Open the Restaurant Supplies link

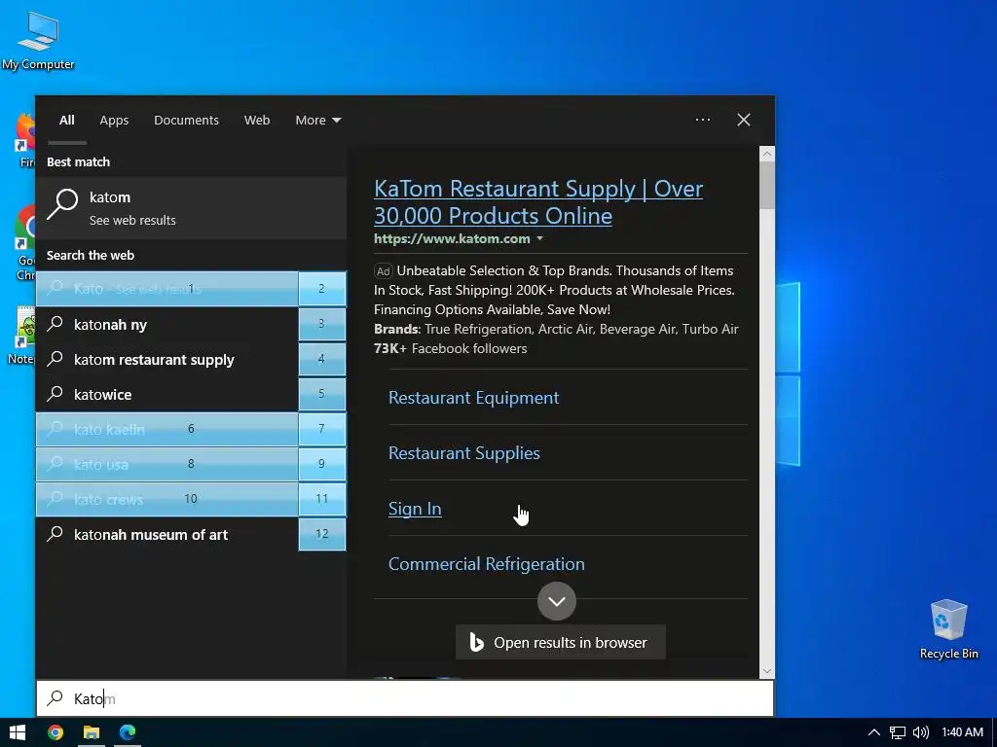(464, 453)
